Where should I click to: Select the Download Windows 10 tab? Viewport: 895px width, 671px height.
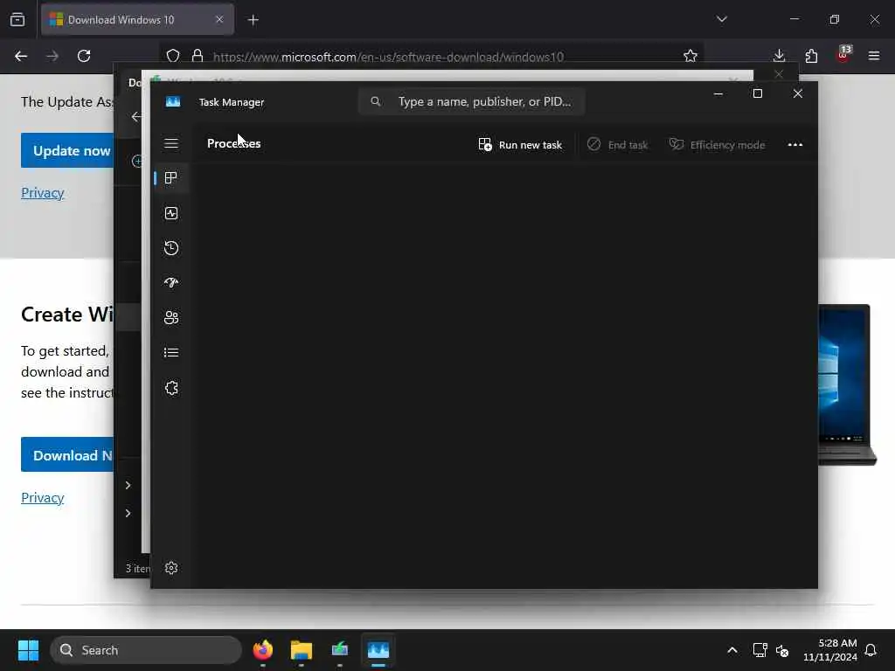pyautogui.click(x=137, y=19)
